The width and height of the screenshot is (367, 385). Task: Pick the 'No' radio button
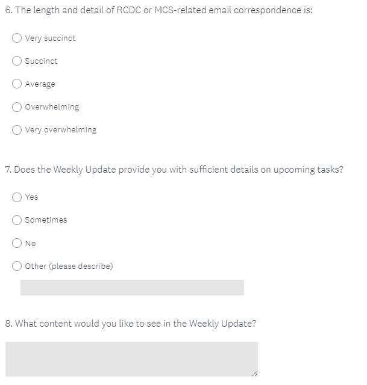pos(17,243)
